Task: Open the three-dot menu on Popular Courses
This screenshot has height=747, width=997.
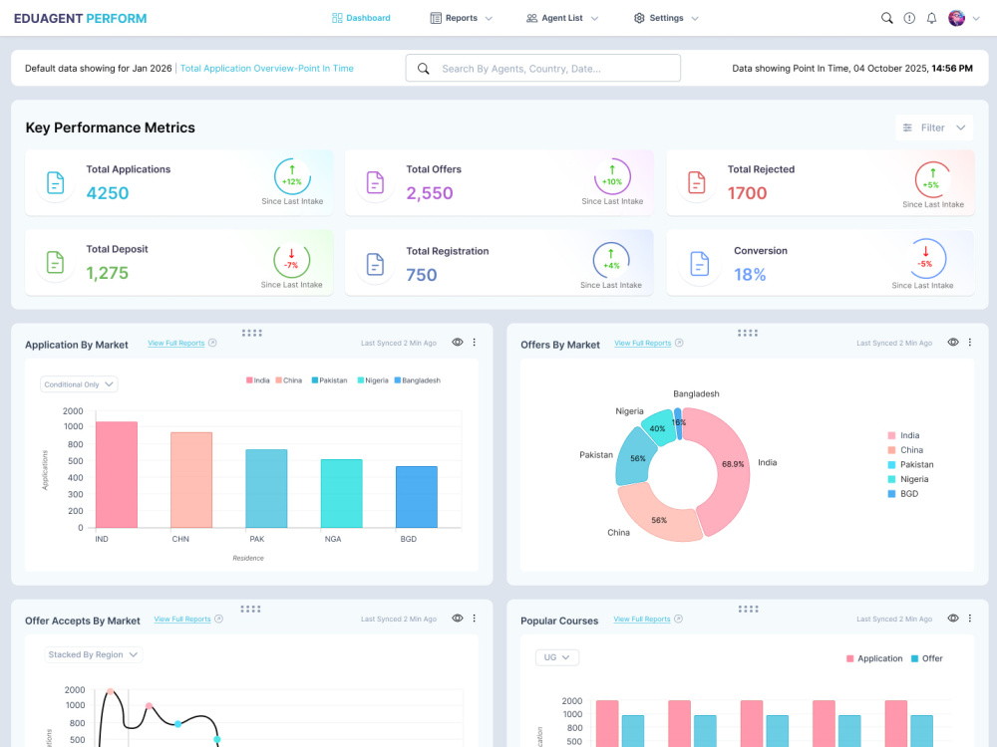Action: click(970, 619)
